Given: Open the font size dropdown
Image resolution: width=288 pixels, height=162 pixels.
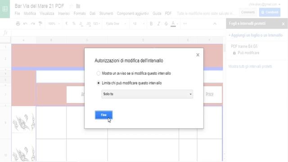Looking at the screenshot, I should pyautogui.click(x=139, y=24).
